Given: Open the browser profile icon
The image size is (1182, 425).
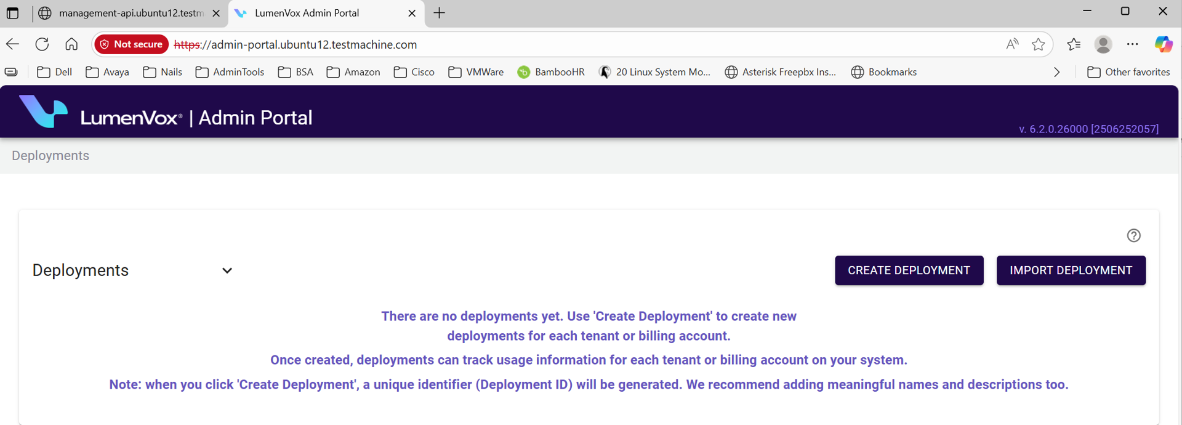Looking at the screenshot, I should tap(1103, 44).
